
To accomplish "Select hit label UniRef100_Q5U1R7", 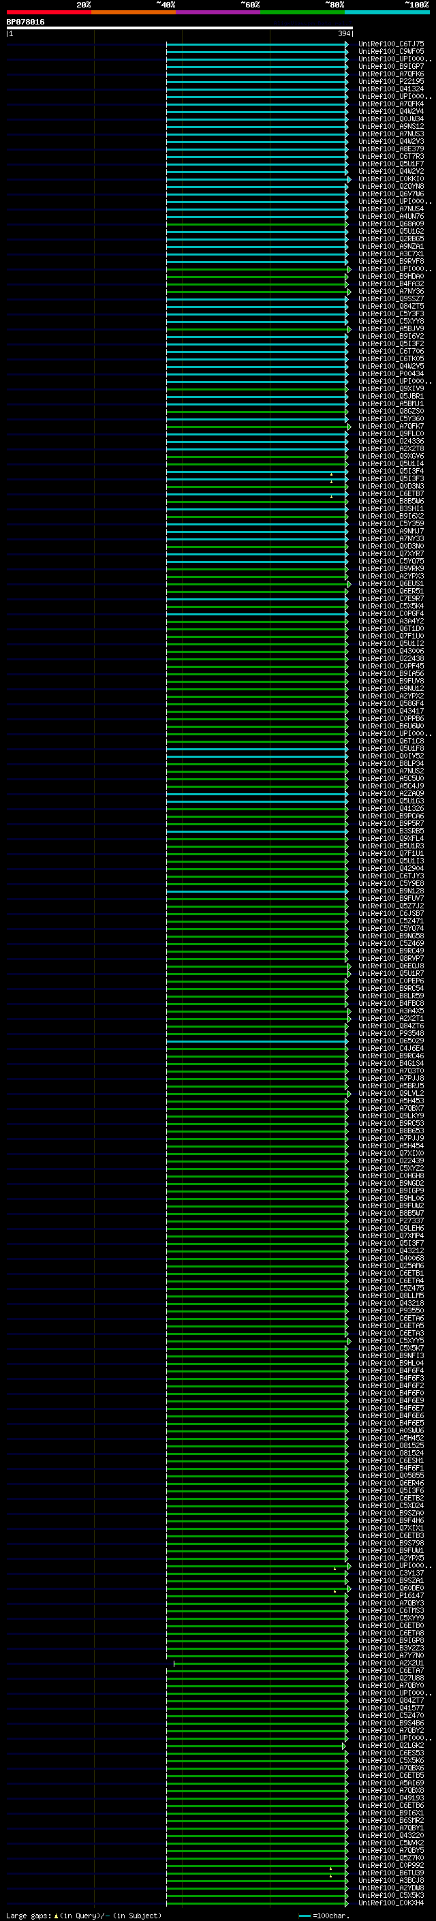I will pos(390,973).
